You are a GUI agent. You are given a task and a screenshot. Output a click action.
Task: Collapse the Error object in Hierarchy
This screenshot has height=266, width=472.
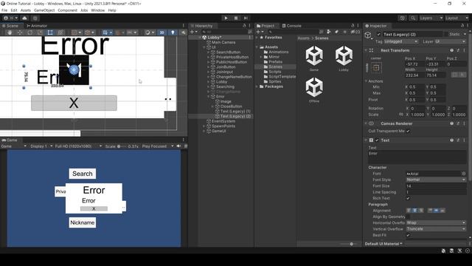(209, 97)
